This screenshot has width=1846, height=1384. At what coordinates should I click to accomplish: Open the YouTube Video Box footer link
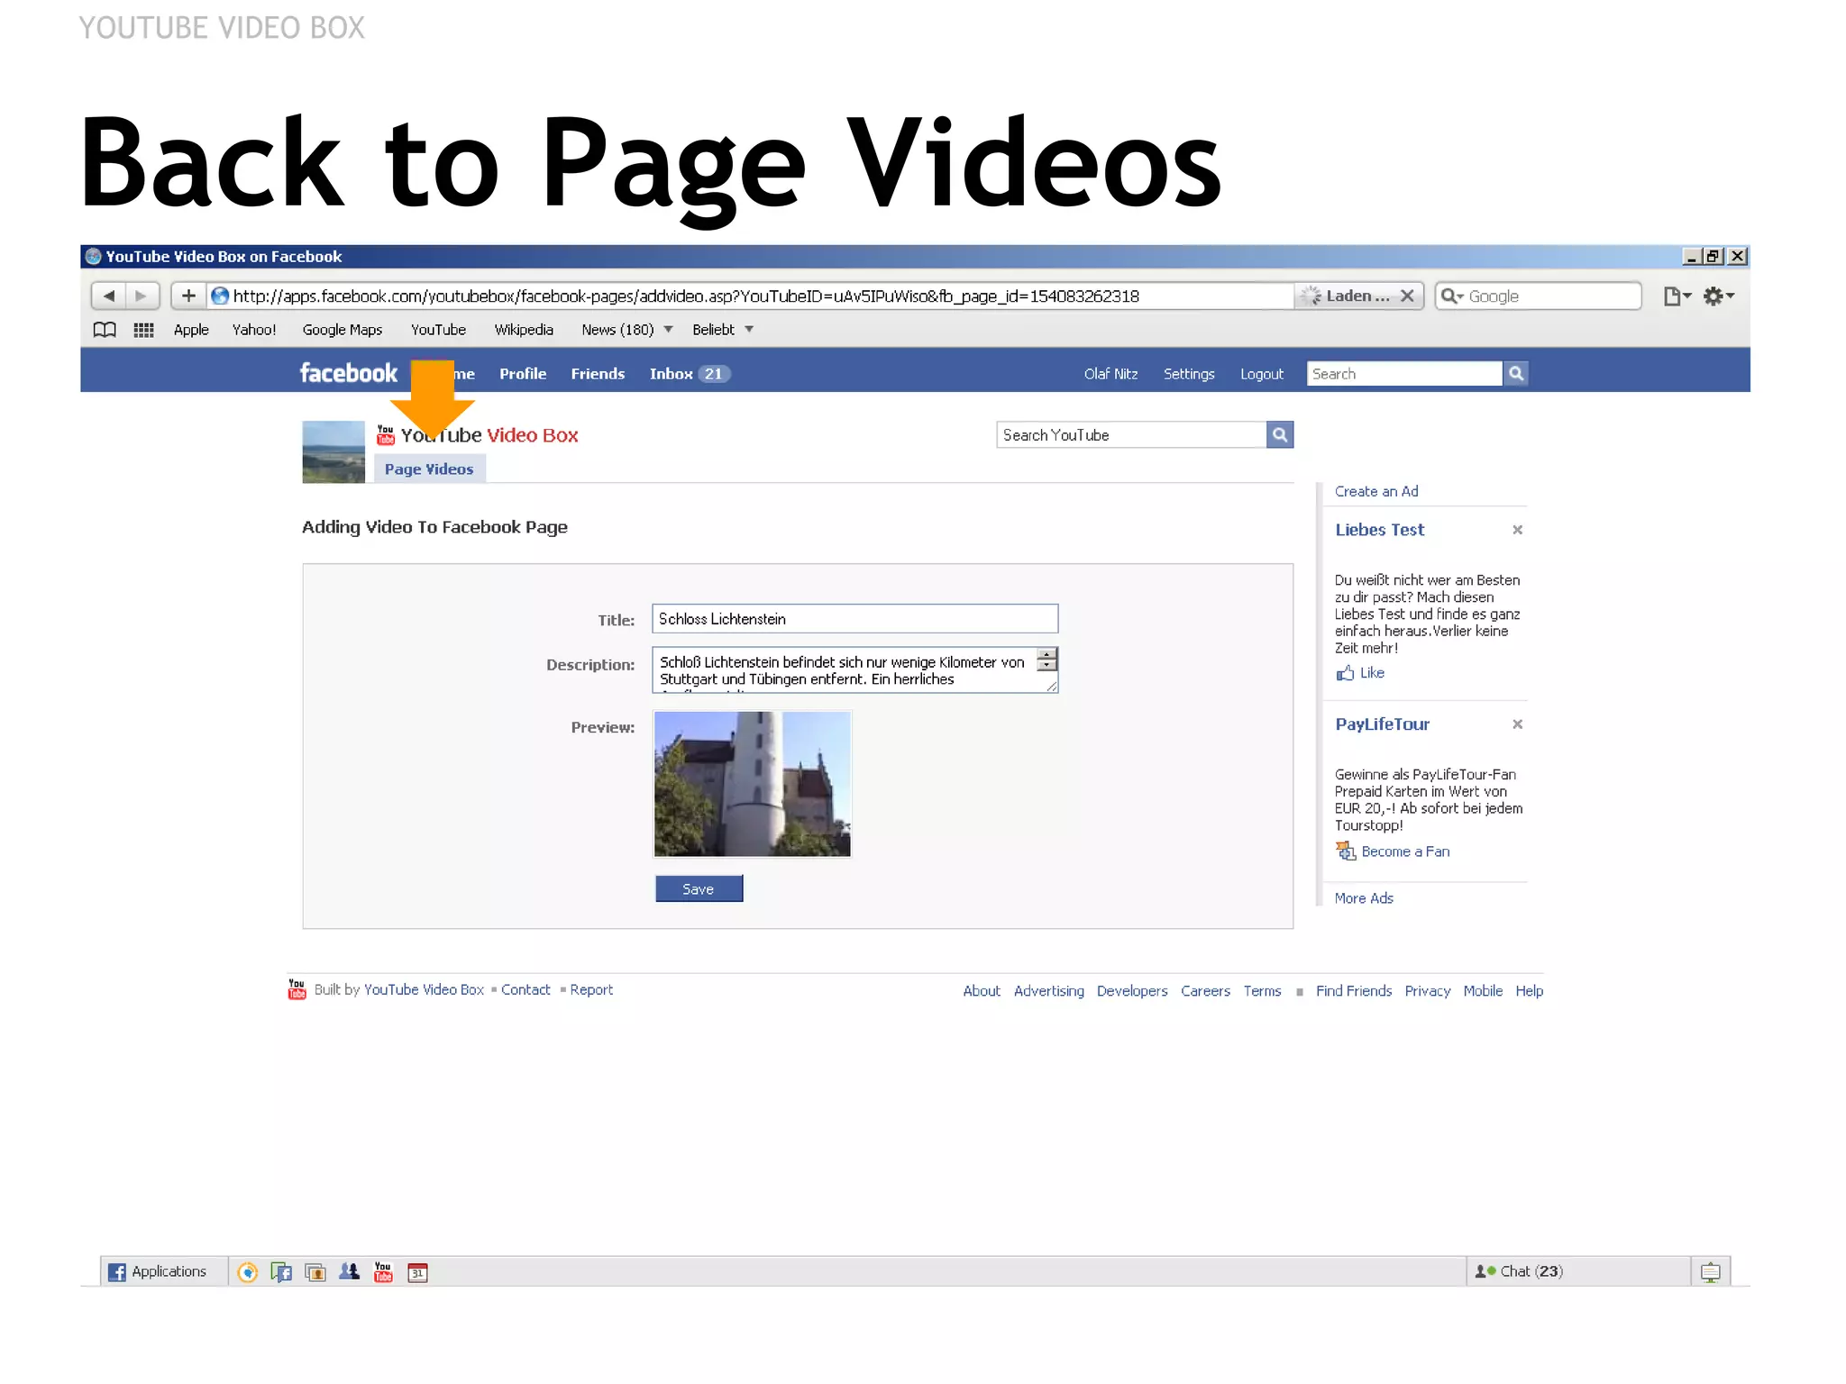pos(424,989)
